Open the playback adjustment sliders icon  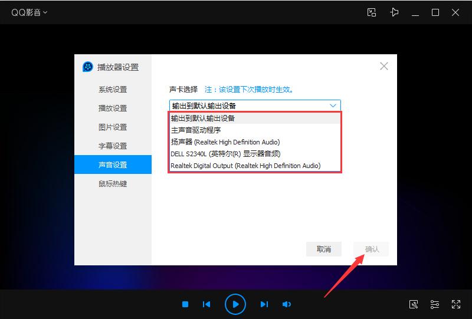pyautogui.click(x=435, y=304)
